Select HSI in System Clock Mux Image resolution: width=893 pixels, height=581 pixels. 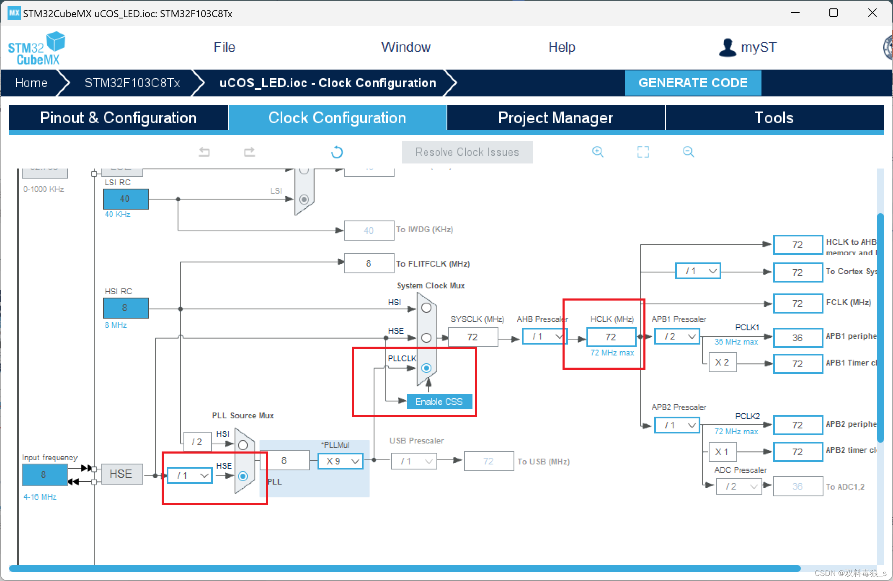(x=426, y=308)
